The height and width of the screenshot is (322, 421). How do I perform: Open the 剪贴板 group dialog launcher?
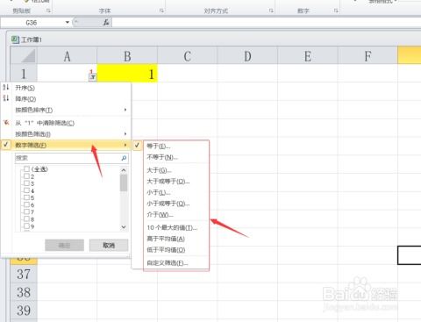click(x=48, y=11)
